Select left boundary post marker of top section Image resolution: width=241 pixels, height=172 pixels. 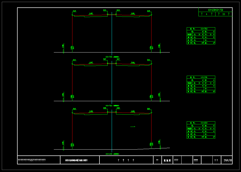tap(64, 51)
